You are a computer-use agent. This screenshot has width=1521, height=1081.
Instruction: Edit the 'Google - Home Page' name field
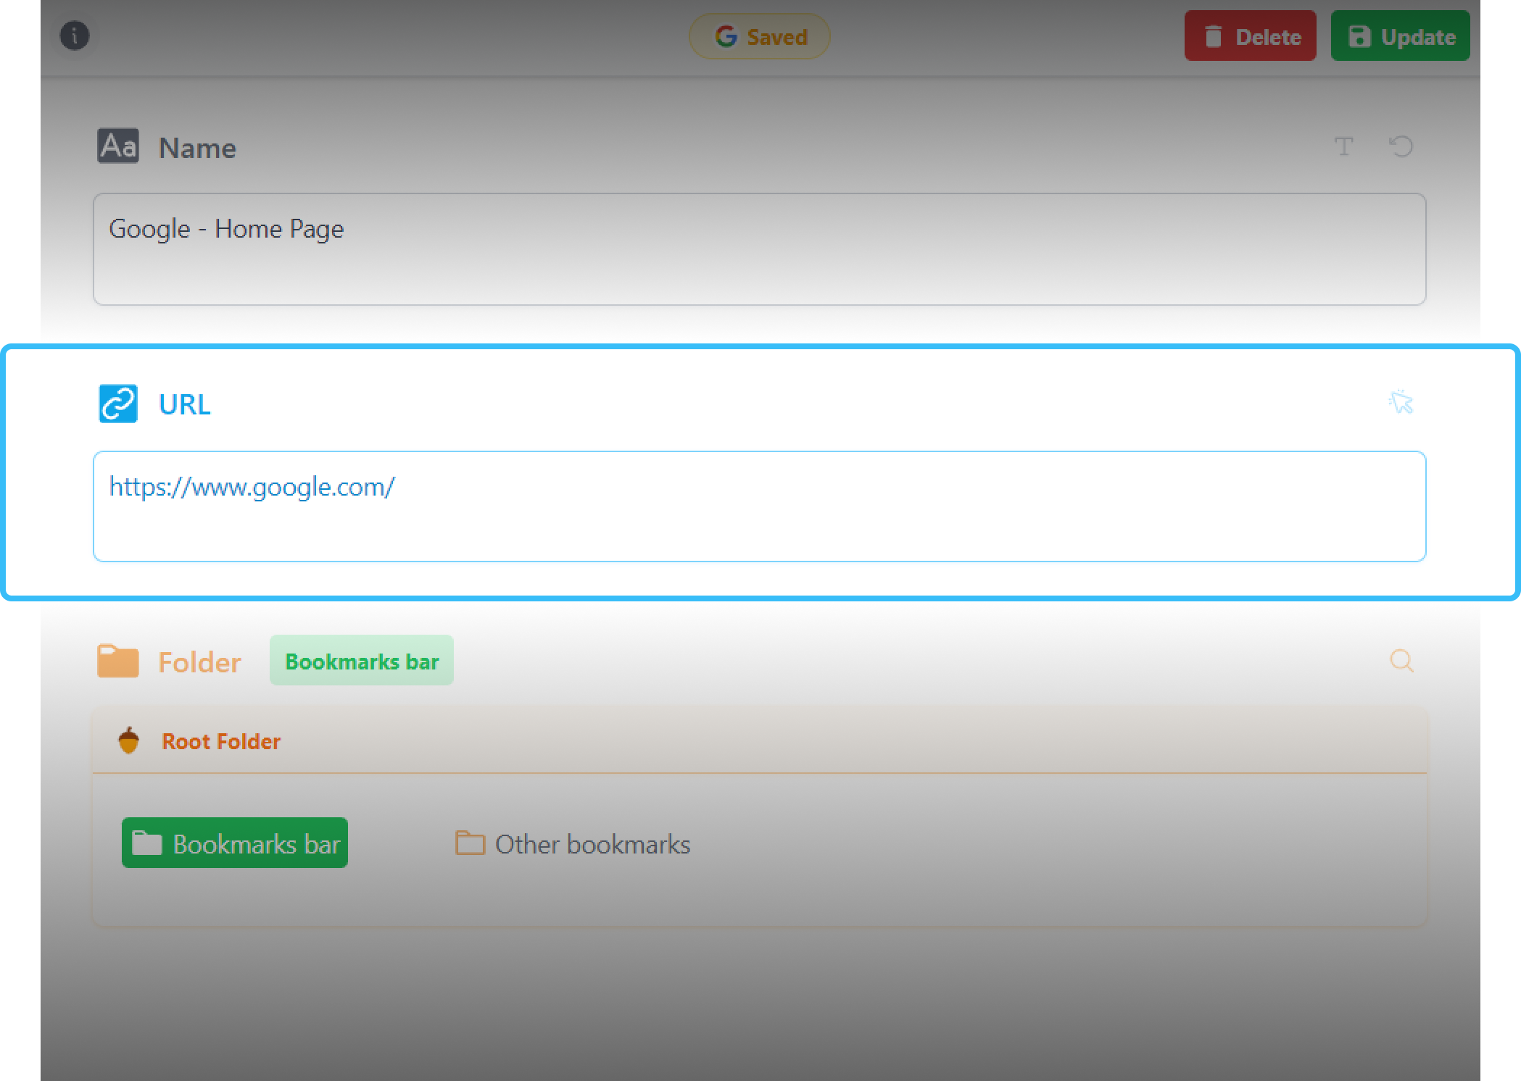pyautogui.click(x=759, y=249)
